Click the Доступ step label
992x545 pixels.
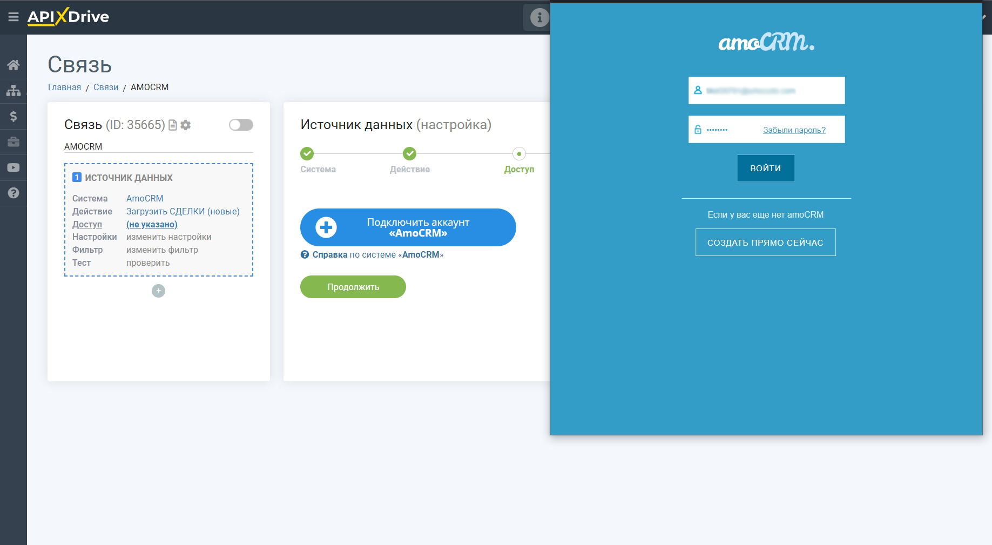pyautogui.click(x=519, y=169)
